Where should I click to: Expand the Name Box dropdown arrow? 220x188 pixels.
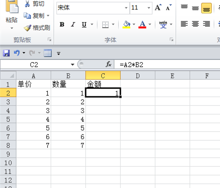73,65
